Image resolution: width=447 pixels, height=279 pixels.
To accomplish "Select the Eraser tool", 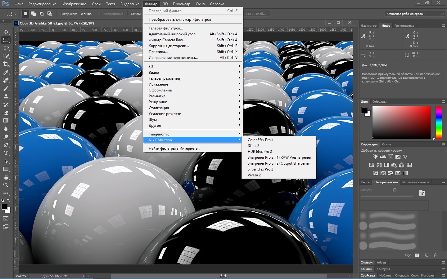I will (x=6, y=113).
